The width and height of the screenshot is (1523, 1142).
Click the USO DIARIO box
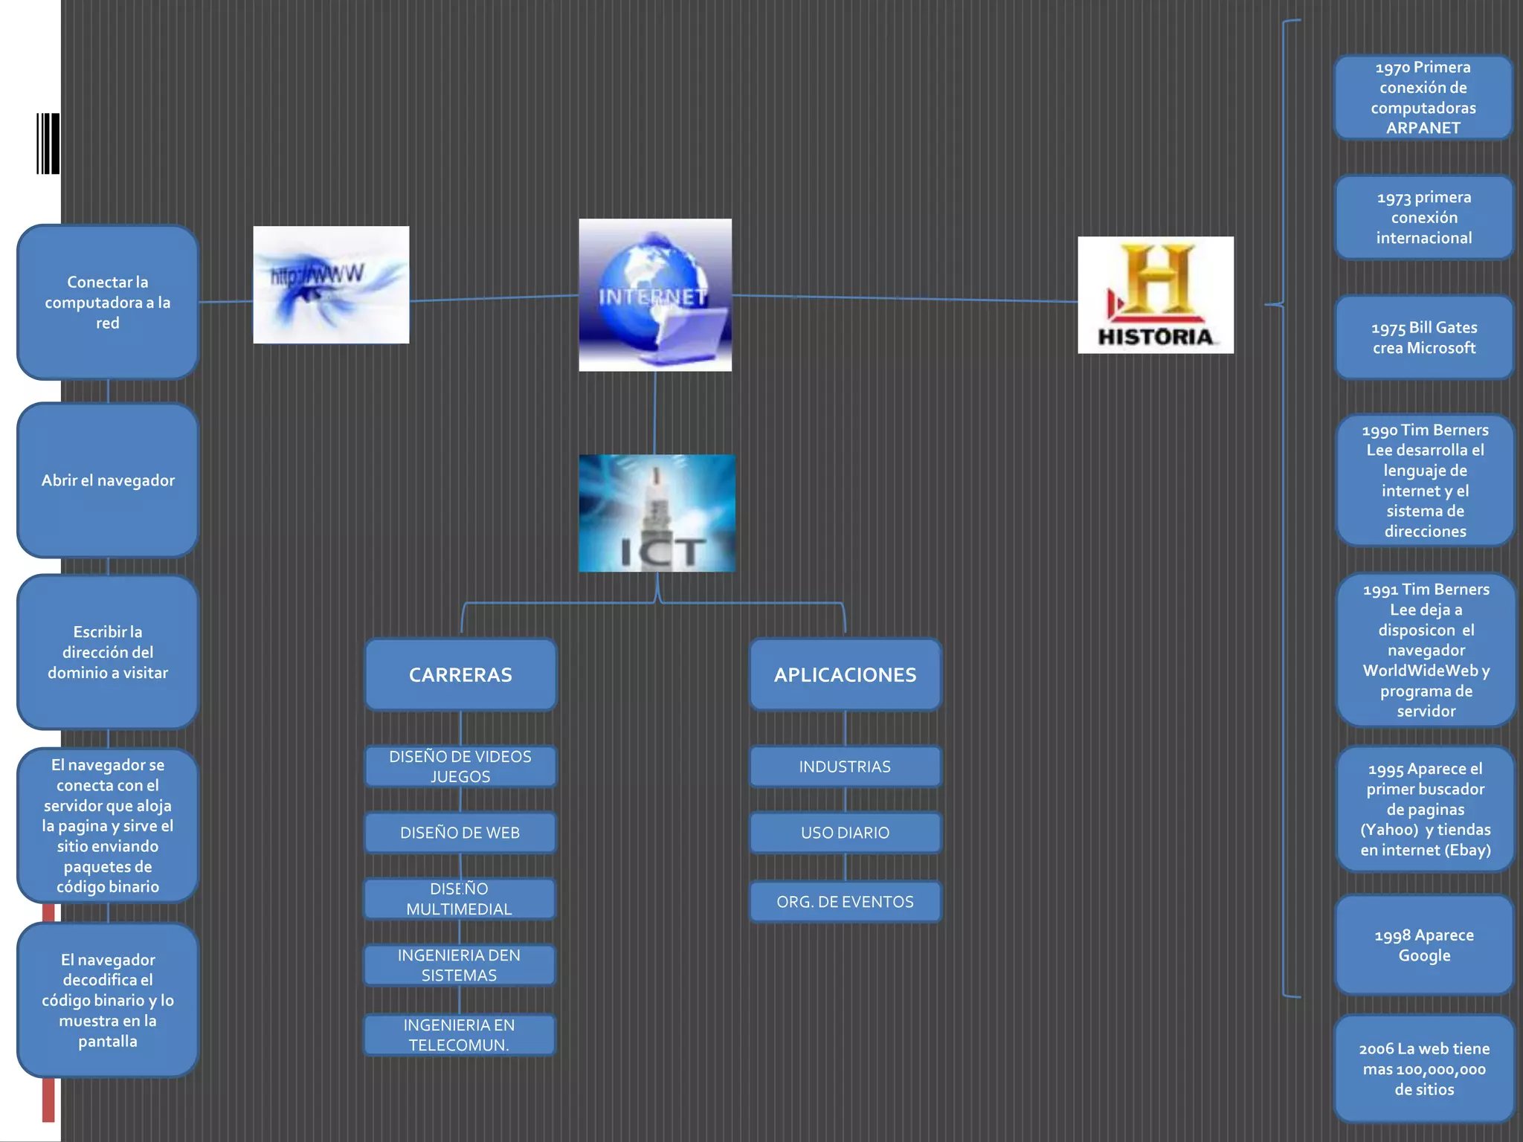click(x=845, y=833)
